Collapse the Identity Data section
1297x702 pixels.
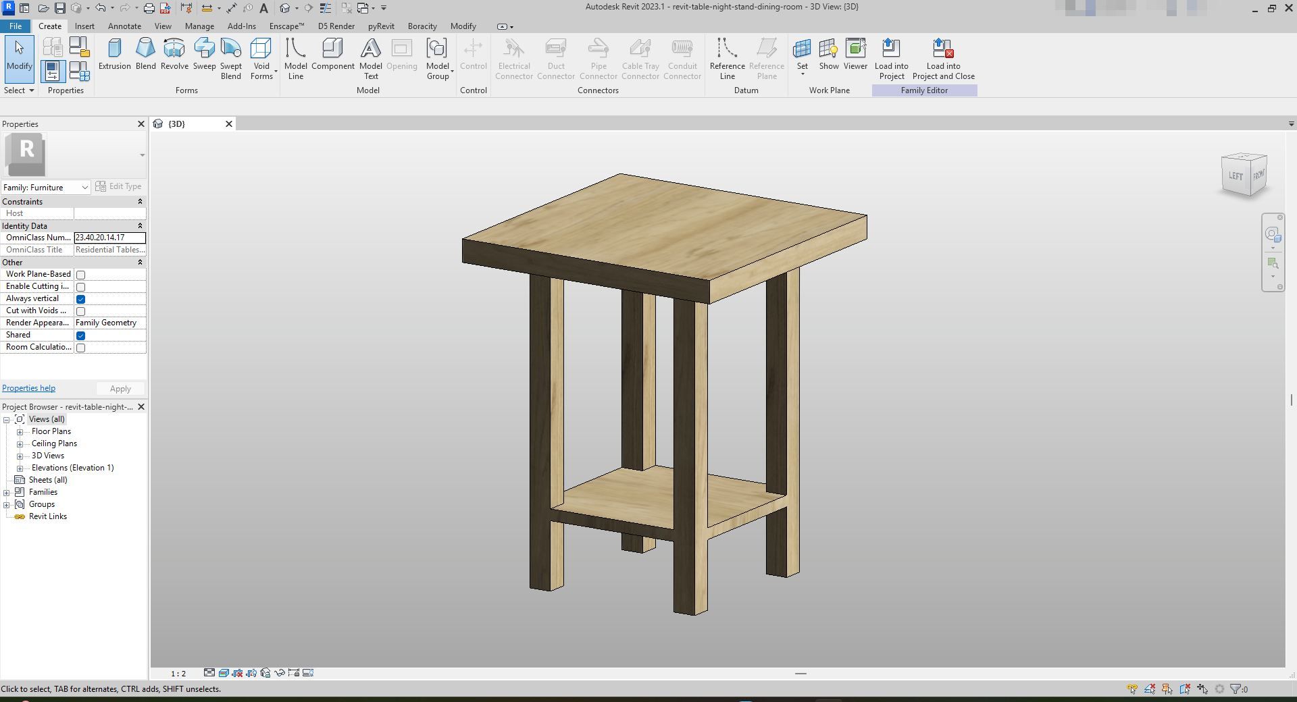coord(141,226)
